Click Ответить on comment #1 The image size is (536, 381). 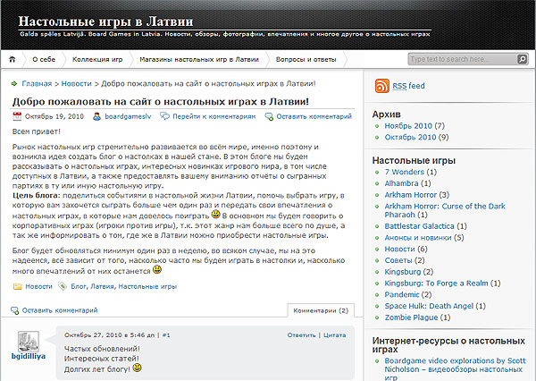[x=302, y=335]
